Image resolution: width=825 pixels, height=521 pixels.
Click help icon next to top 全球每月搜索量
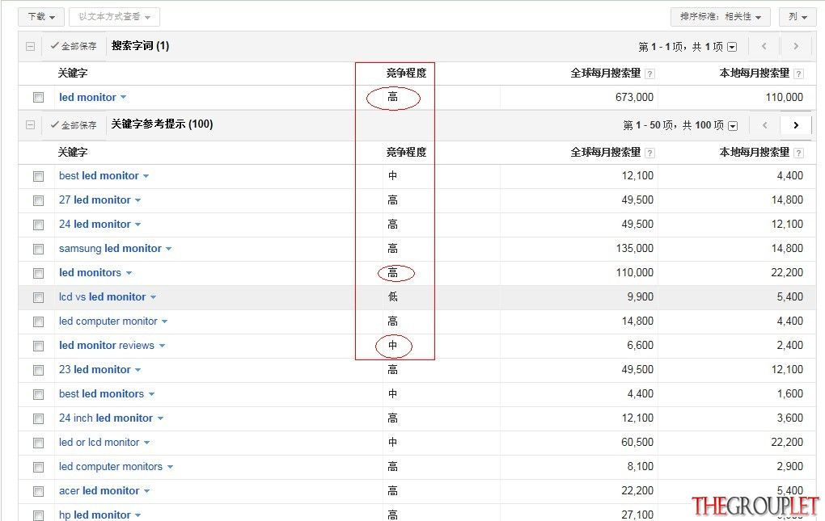coord(649,74)
